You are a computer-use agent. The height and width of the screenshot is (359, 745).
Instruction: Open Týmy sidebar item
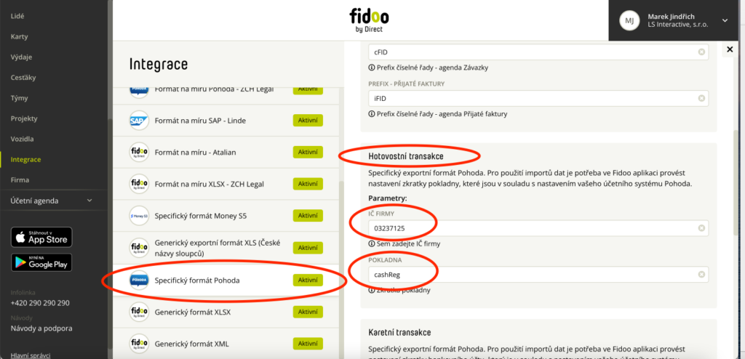tap(20, 98)
